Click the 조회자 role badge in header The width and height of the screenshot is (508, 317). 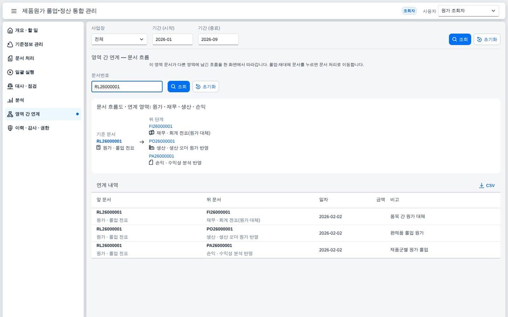(409, 11)
